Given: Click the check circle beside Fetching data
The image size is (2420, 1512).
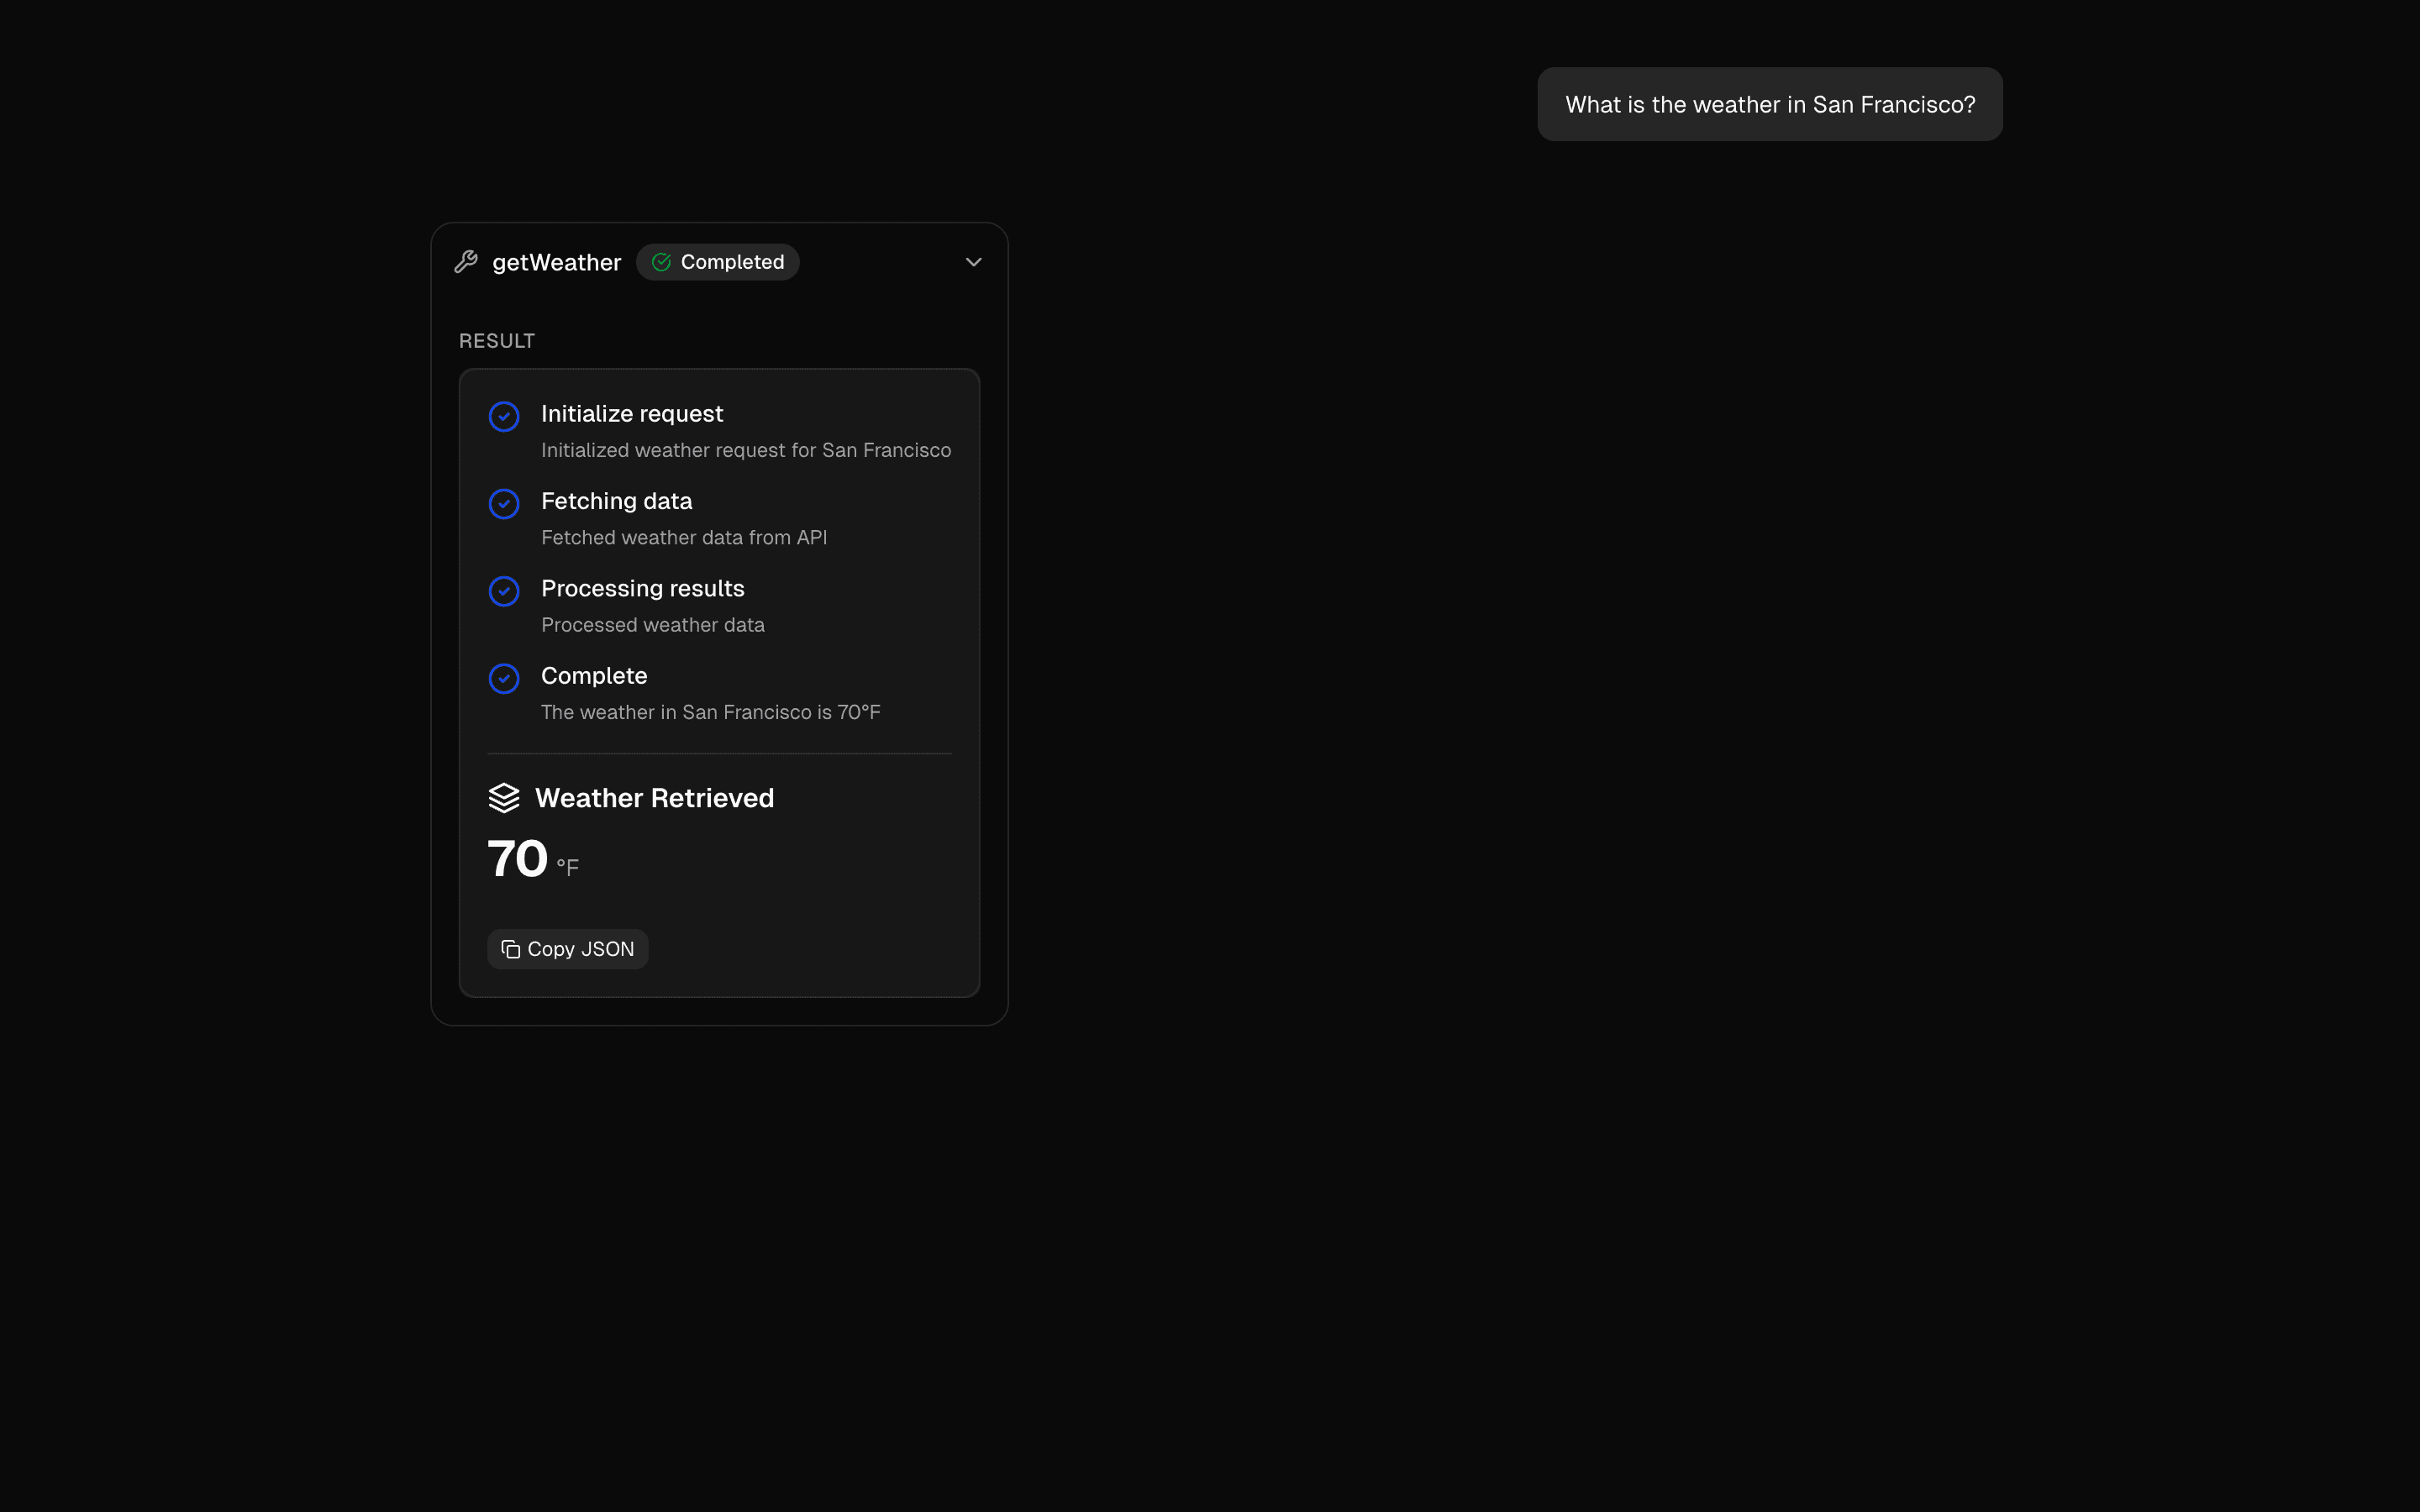Looking at the screenshot, I should (504, 504).
